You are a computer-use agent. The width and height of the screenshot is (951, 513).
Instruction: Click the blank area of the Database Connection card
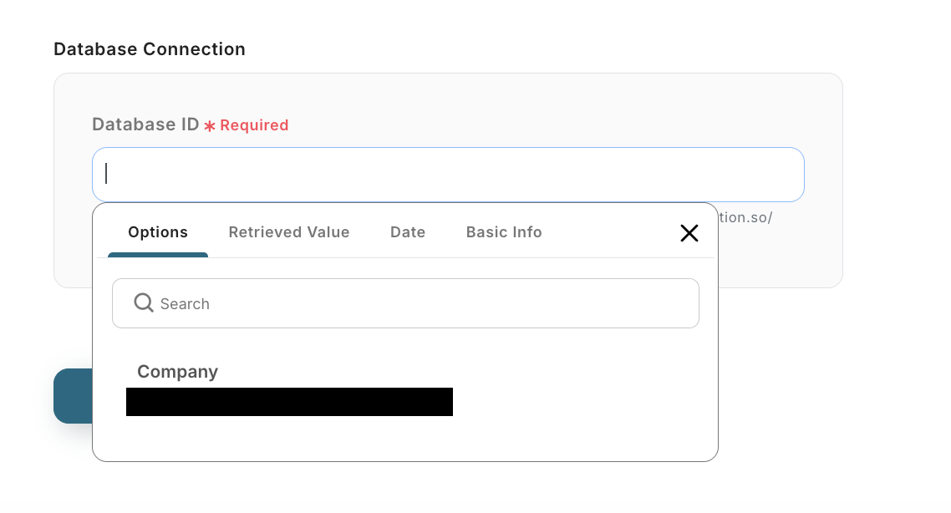781,259
